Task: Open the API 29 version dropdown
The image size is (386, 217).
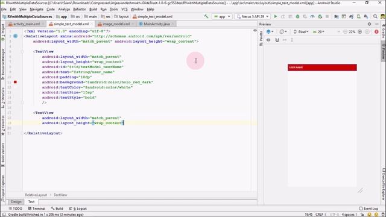Action: coord(318,32)
